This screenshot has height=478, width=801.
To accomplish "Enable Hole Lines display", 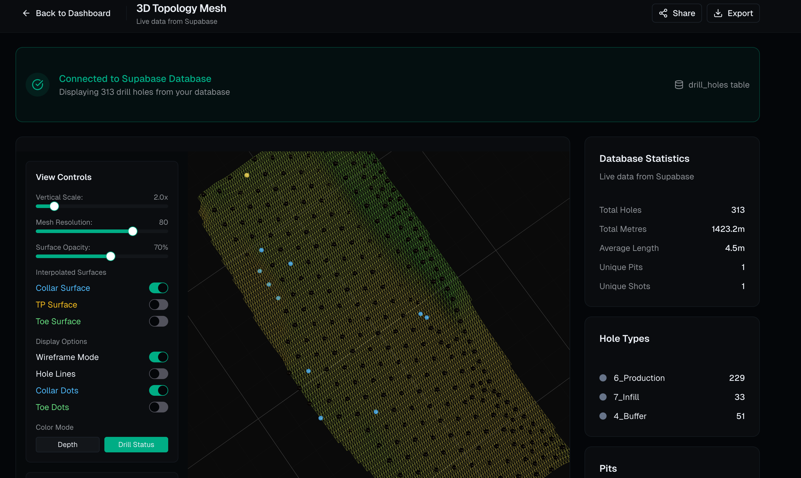I will [158, 374].
